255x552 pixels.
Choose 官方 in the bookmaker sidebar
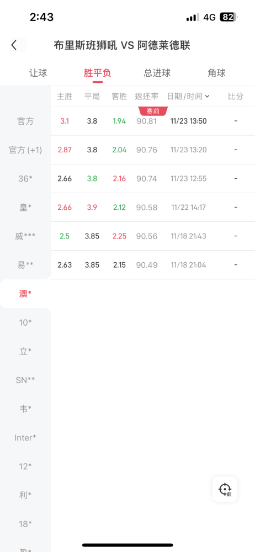click(x=25, y=121)
